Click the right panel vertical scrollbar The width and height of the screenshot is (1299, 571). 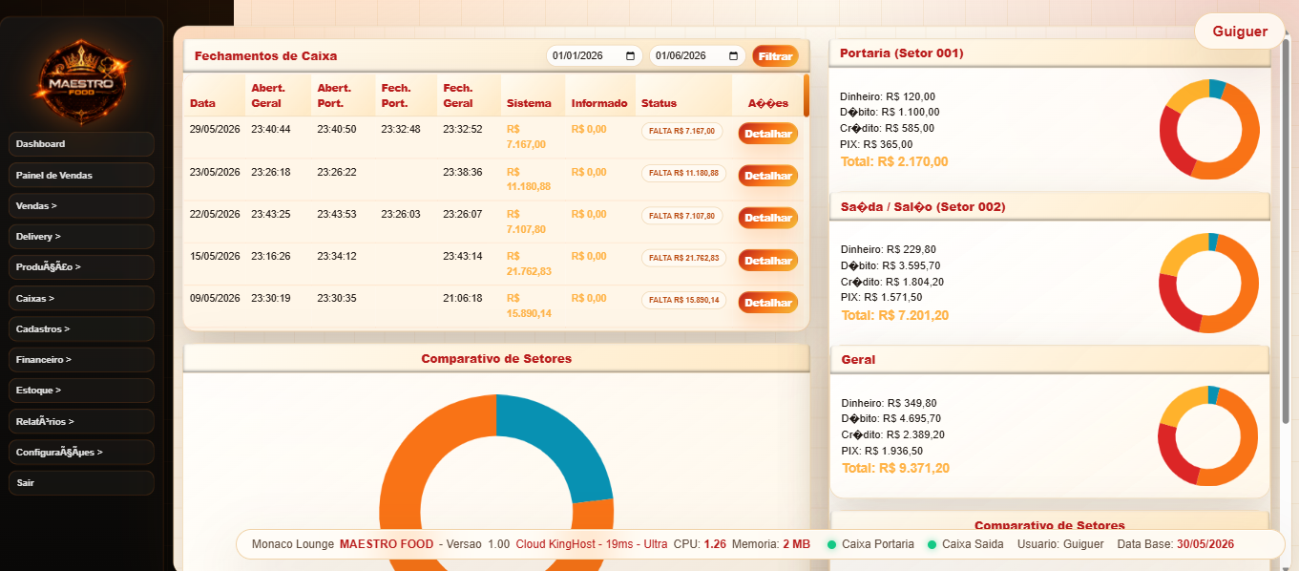pyautogui.click(x=1286, y=229)
